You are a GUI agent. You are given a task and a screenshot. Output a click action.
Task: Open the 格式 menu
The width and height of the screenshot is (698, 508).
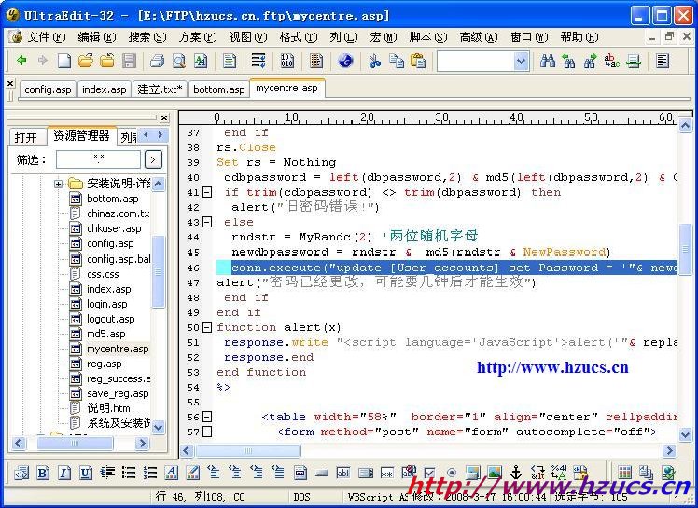(296, 37)
